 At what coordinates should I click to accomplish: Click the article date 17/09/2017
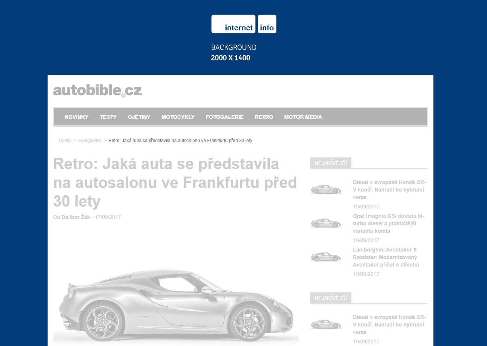point(108,217)
